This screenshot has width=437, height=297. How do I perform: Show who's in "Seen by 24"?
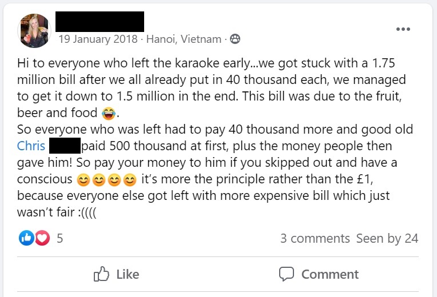[387, 238]
